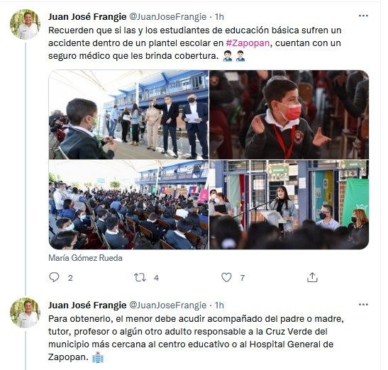Open the Juan José Frangie name on the second tweet

tap(87, 305)
